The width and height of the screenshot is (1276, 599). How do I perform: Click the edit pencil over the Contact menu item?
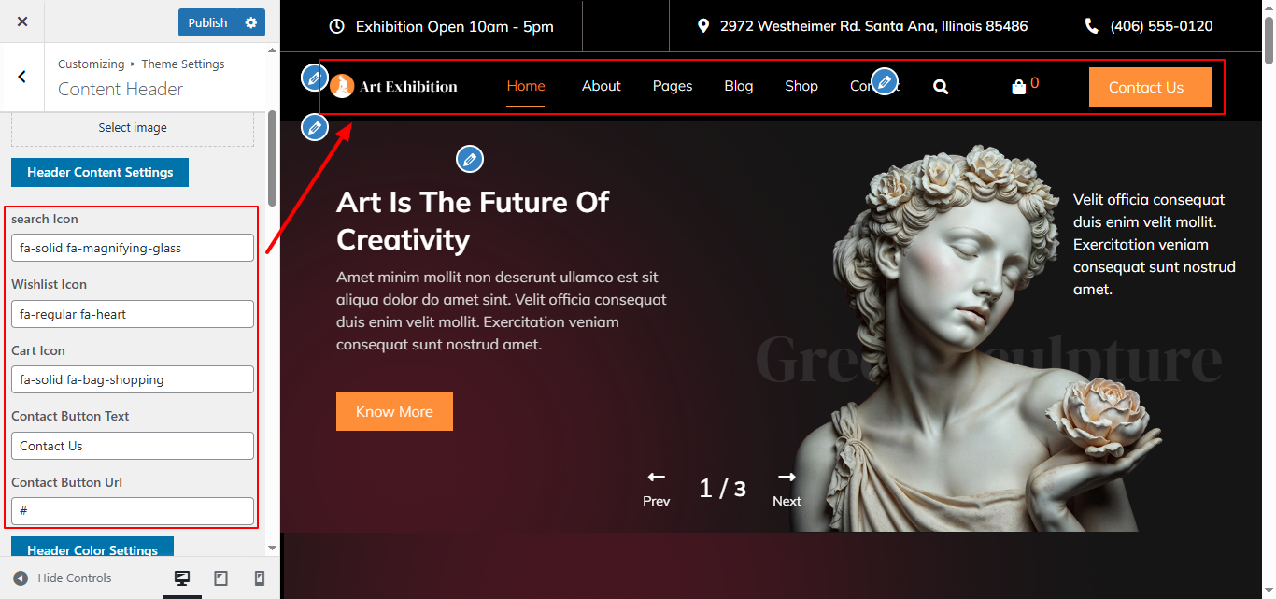(x=885, y=81)
